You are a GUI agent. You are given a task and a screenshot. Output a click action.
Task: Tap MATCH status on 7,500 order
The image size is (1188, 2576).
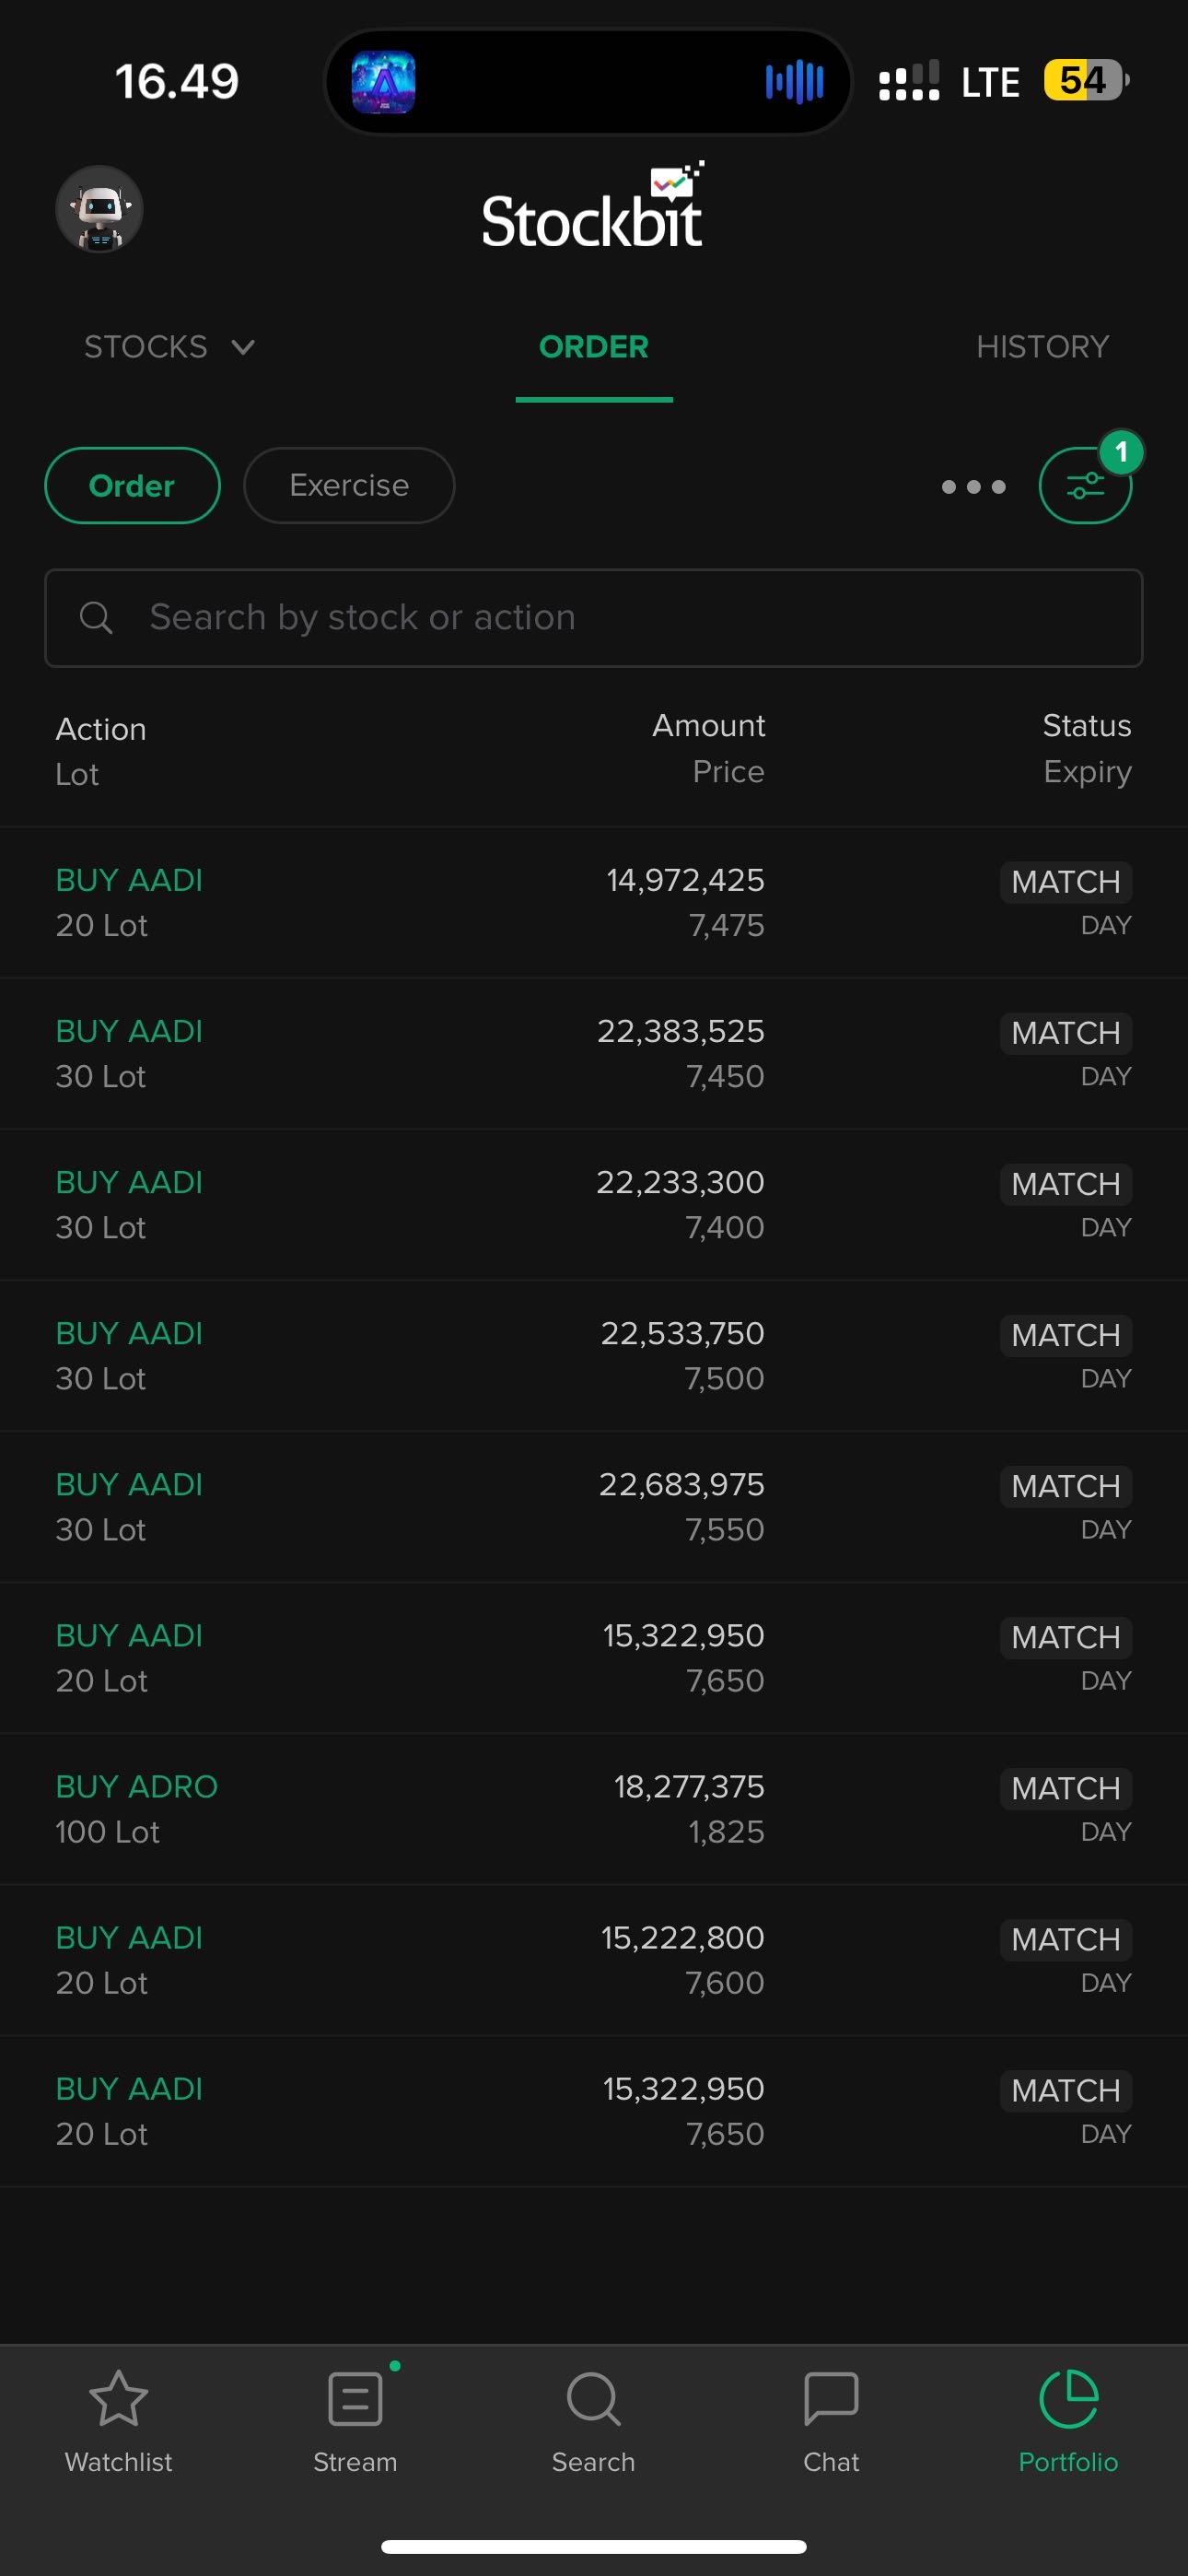pyautogui.click(x=1065, y=1335)
